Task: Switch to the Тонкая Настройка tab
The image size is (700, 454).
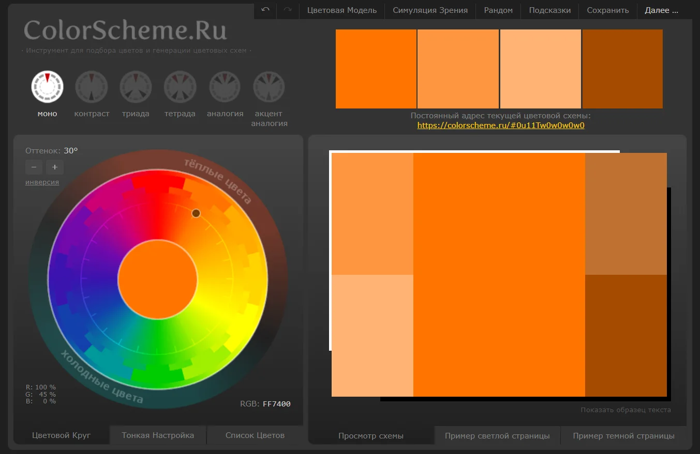Action: point(158,435)
